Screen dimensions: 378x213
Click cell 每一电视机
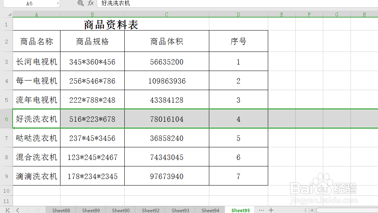click(36, 81)
